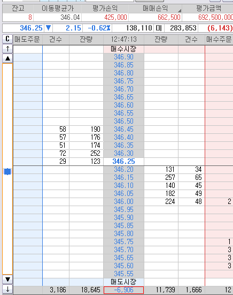Select price level 345.85

coord(123,225)
